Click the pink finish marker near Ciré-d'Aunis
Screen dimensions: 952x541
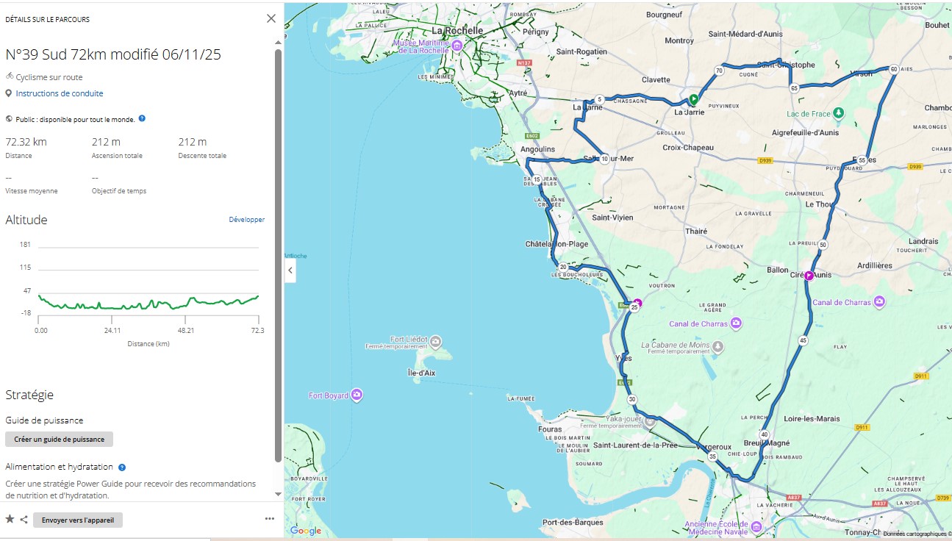click(x=809, y=276)
